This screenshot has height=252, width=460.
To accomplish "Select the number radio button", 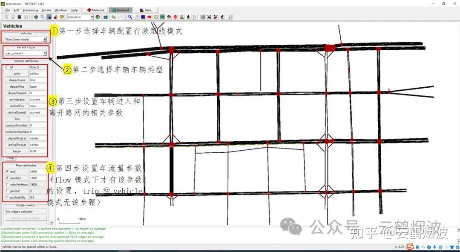I will click(x=8, y=178).
